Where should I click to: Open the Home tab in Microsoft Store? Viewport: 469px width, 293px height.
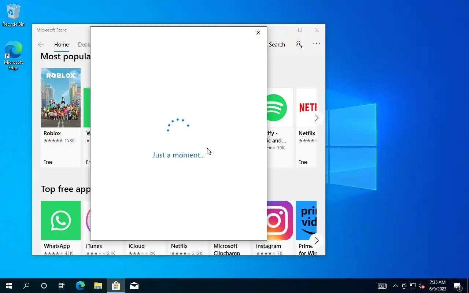[62, 45]
